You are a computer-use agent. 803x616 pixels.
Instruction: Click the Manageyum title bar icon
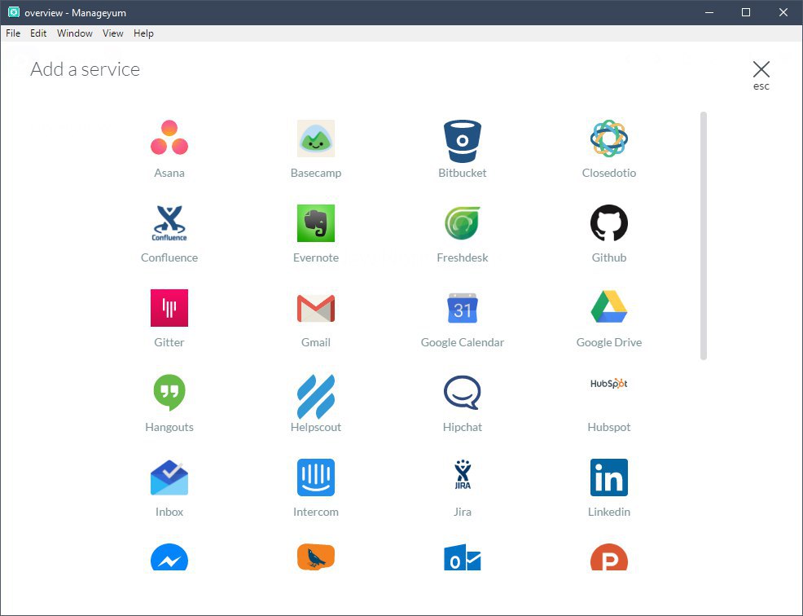pyautogui.click(x=13, y=12)
